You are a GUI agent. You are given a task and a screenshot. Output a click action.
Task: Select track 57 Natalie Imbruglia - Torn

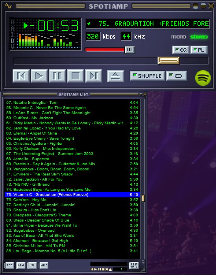coord(72,102)
